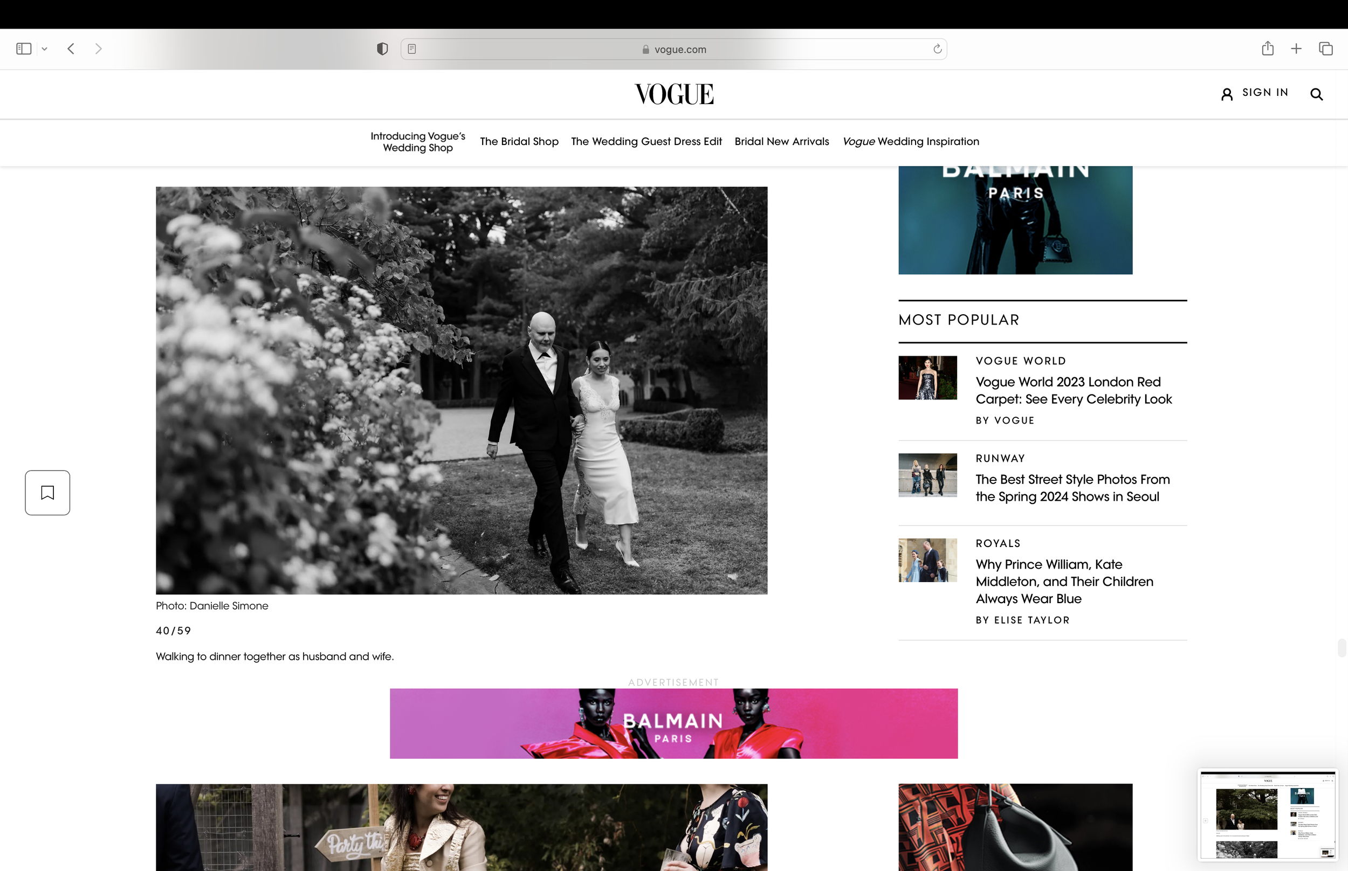The height and width of the screenshot is (871, 1348).
Task: Click the BY VOGUE byline link
Action: [x=1005, y=421]
